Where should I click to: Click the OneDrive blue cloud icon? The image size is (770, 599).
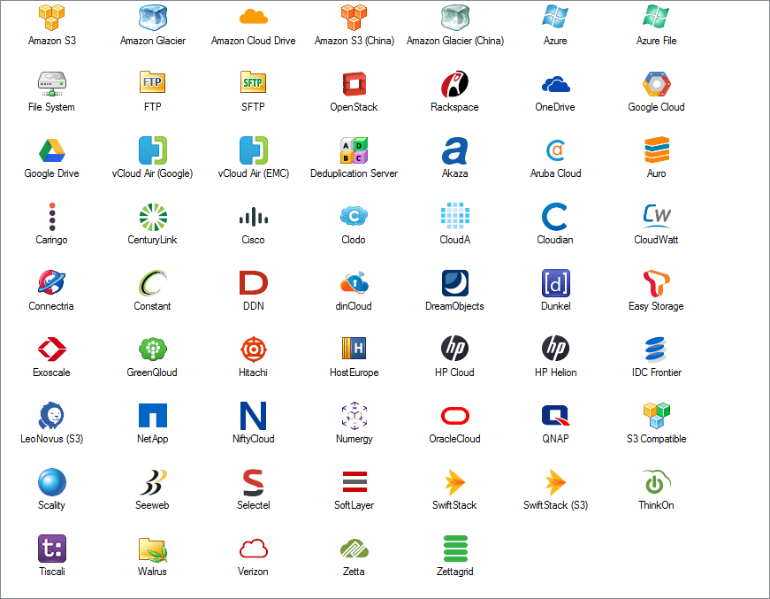pos(555,85)
